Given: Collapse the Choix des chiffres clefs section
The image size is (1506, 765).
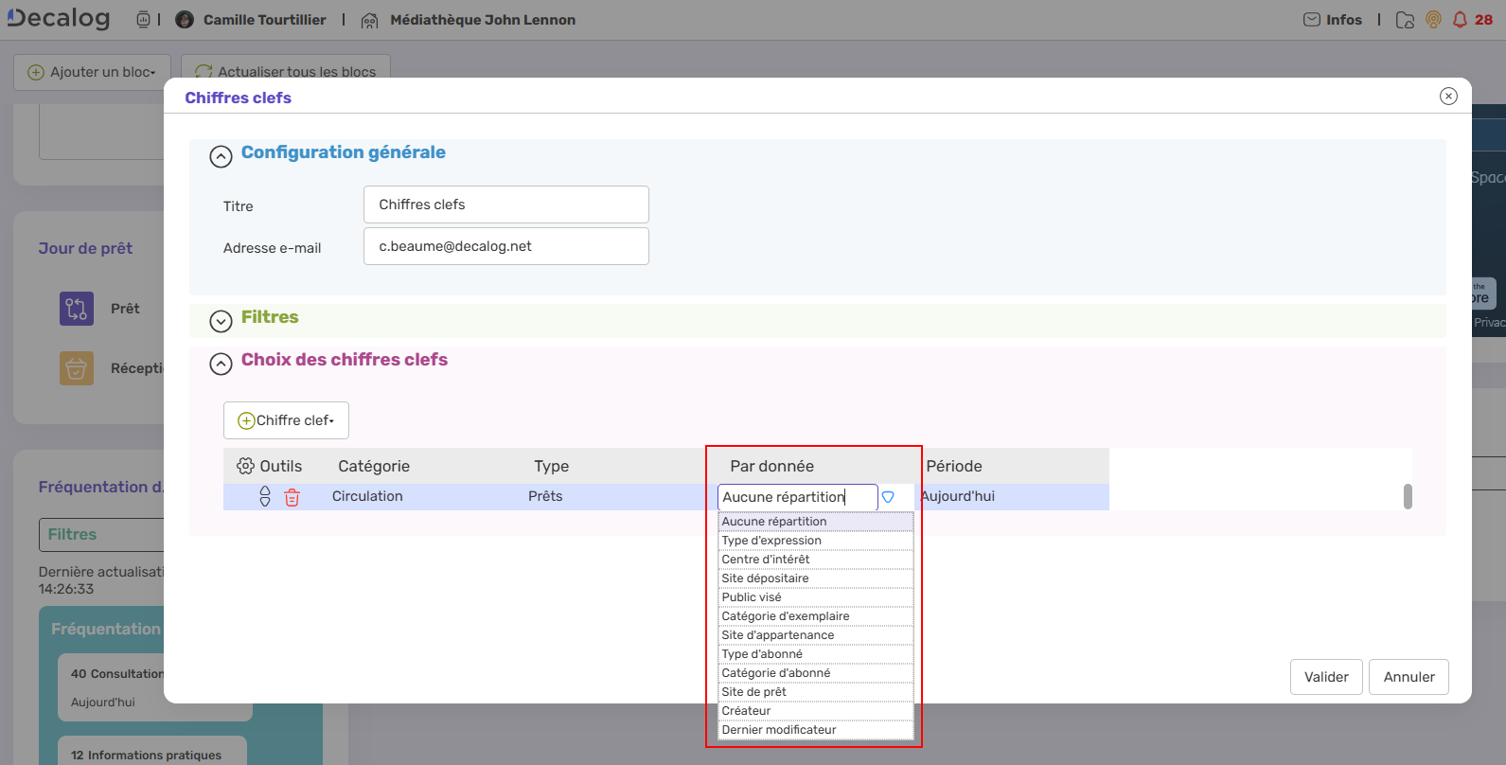Looking at the screenshot, I should click(x=221, y=364).
